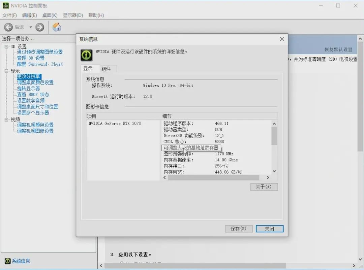
Task: Select 设置多个显示器 in task tree
Action: click(33, 113)
